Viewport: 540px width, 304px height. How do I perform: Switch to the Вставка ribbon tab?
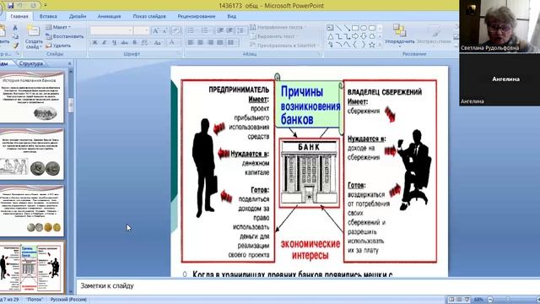pyautogui.click(x=48, y=16)
